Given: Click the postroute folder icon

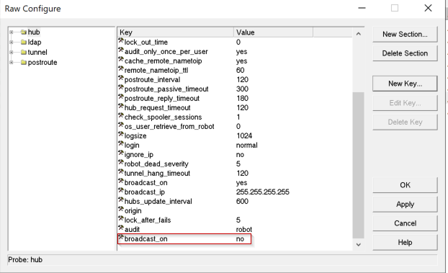Looking at the screenshot, I should (x=24, y=63).
